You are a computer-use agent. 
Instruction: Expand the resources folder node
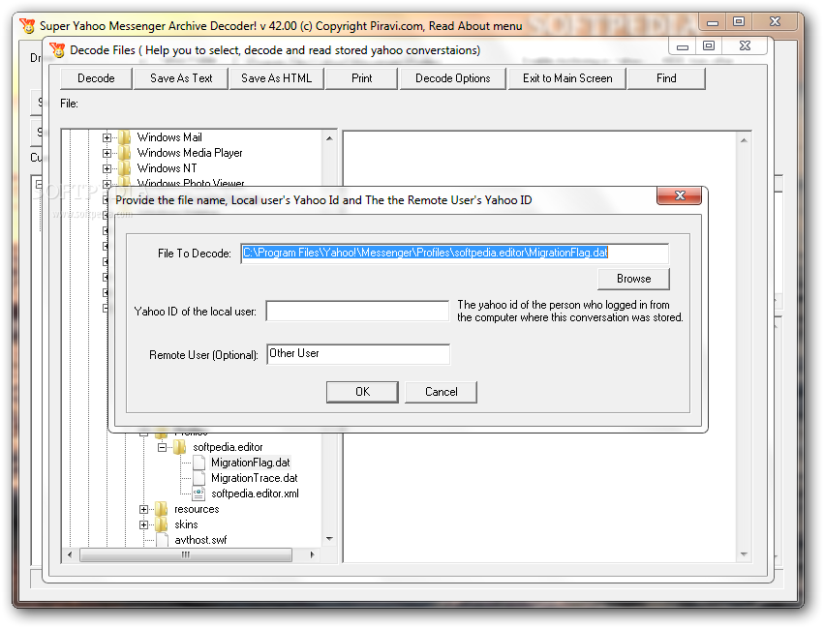pos(143,509)
